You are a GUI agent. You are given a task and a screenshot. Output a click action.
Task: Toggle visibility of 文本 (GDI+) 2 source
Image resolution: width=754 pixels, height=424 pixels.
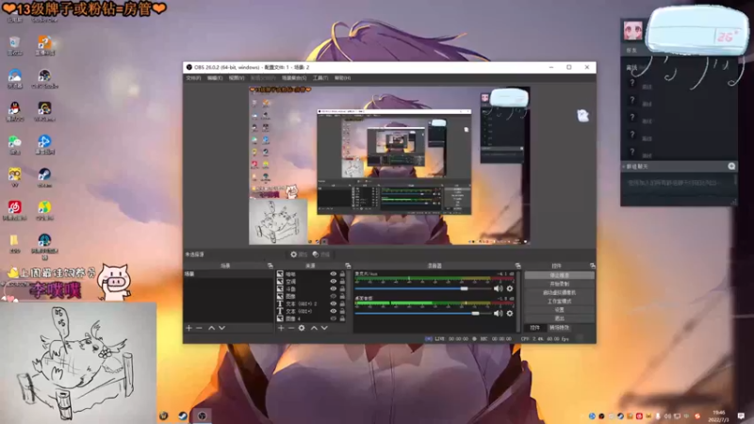tap(333, 303)
